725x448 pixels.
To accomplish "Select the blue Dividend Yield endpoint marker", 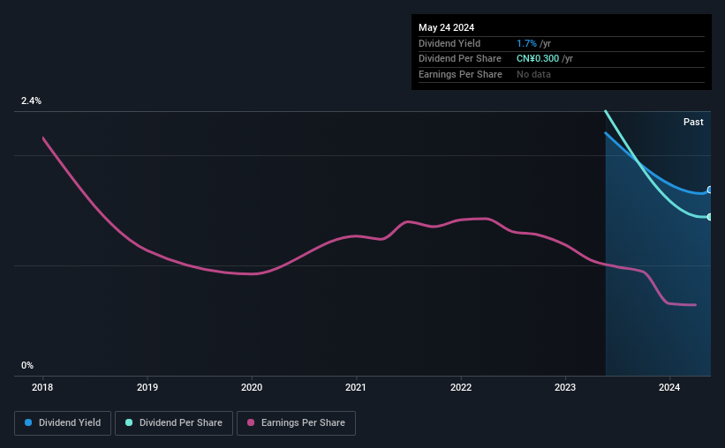I will pyautogui.click(x=709, y=190).
